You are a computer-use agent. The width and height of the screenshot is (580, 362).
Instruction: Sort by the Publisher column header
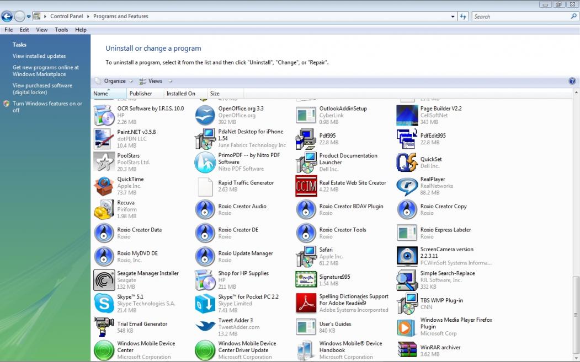coord(145,94)
